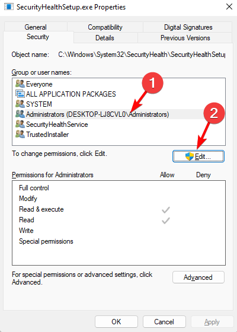The image size is (237, 332).
Task: Click the file icon in the title bar
Action: [x=9, y=7]
